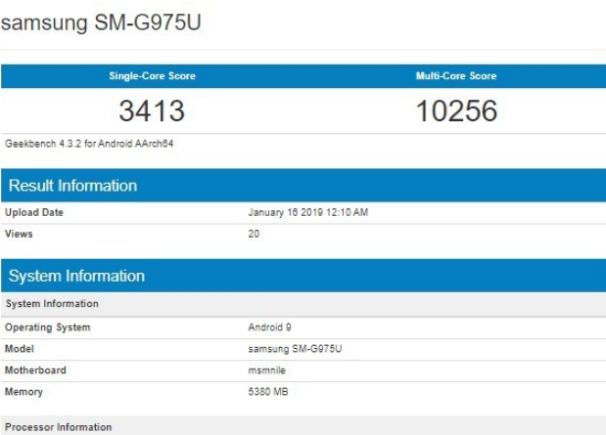Select the 'Single-Core Score' header label
Screen dimensions: 606x435
(153, 75)
